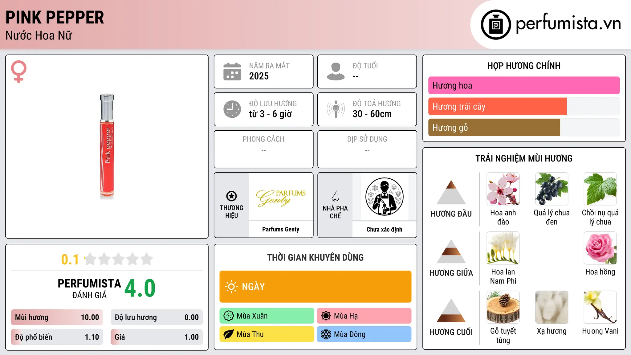Open the Hương Vani note image
631x355 pixels.
(x=600, y=307)
